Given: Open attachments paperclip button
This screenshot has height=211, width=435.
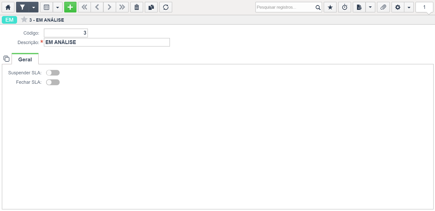Looking at the screenshot, I should pos(383,7).
